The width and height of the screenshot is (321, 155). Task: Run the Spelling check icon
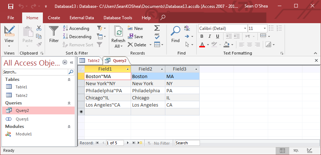coord(157,36)
